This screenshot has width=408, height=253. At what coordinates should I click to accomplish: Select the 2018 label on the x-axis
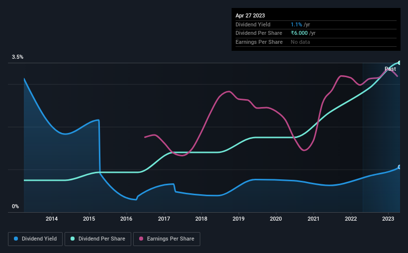(201, 219)
